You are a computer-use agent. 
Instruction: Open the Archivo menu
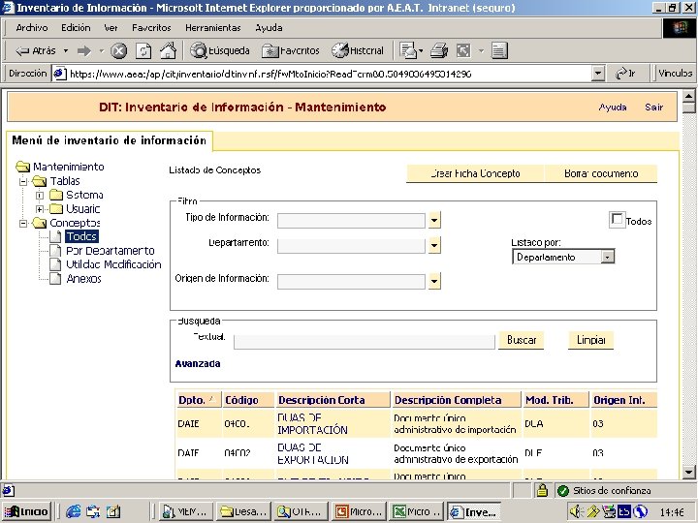tap(32, 27)
